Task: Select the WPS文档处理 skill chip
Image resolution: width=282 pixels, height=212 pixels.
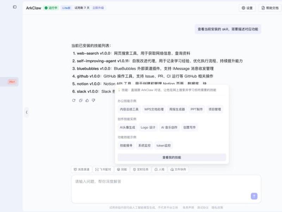Action: tap(154, 109)
